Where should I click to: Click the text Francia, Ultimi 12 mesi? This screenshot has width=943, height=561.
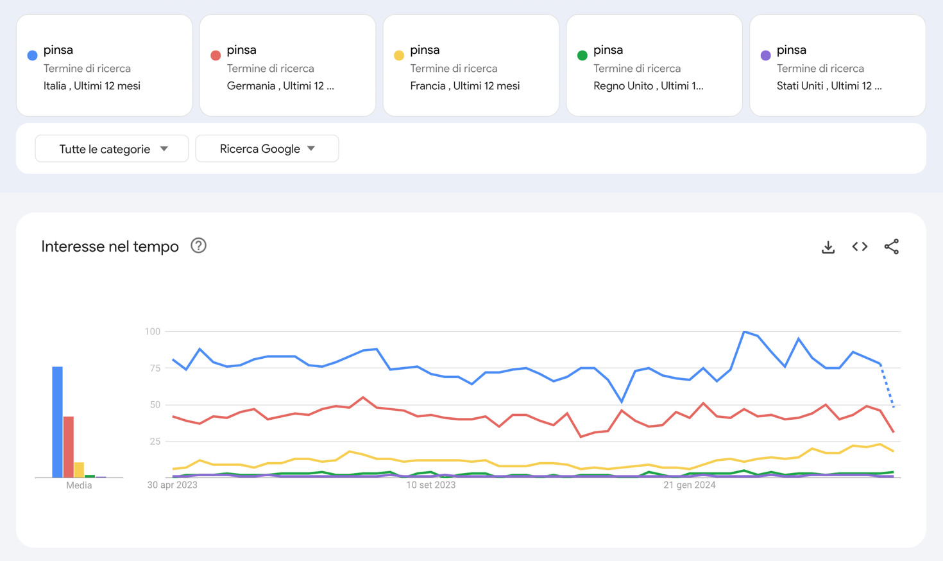point(465,86)
